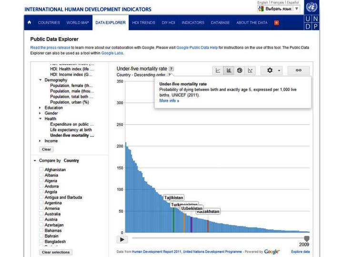Open the gear settings dropdown
Image resolution: width=343 pixels, height=257 pixels.
[273, 70]
